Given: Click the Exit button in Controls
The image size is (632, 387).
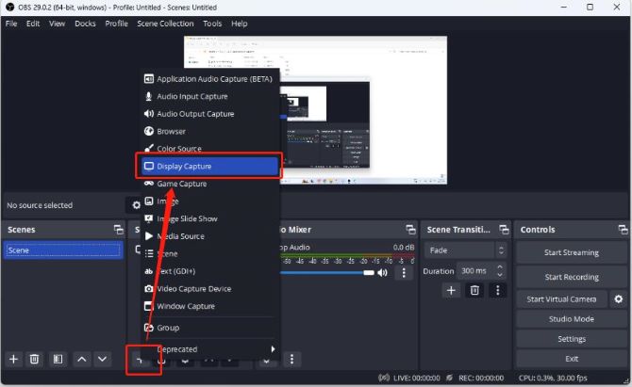Looking at the screenshot, I should [572, 359].
